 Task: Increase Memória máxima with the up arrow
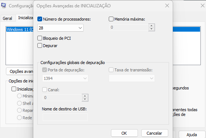tap(152, 26)
